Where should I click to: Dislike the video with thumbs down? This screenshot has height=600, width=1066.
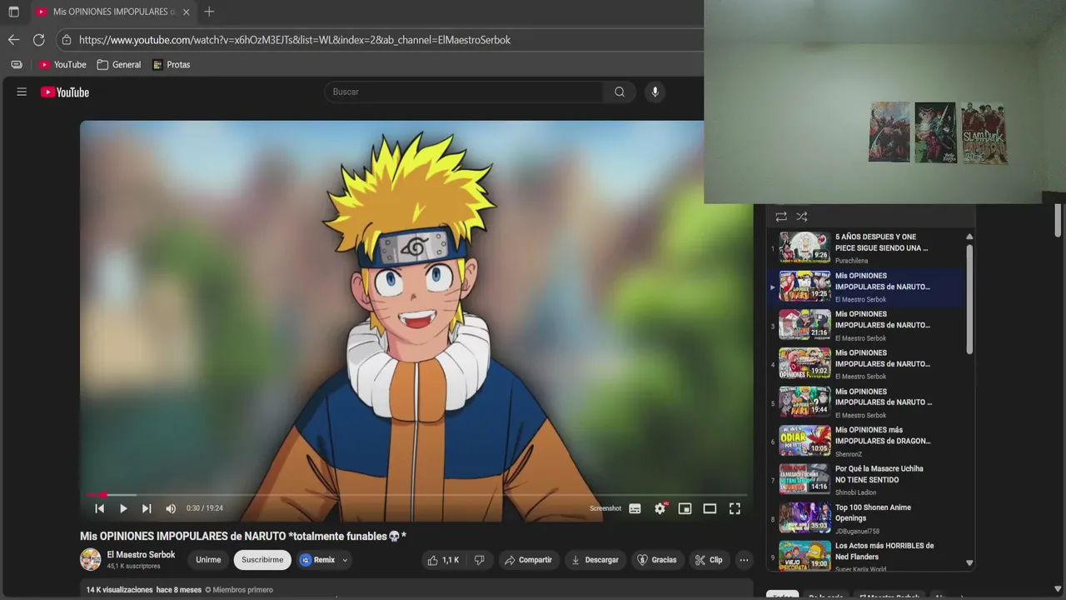pos(479,560)
